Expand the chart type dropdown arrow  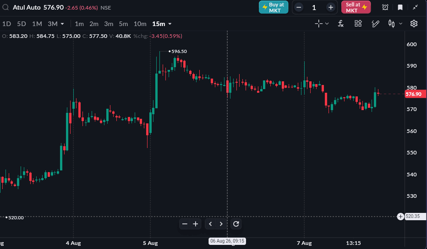coord(400,24)
